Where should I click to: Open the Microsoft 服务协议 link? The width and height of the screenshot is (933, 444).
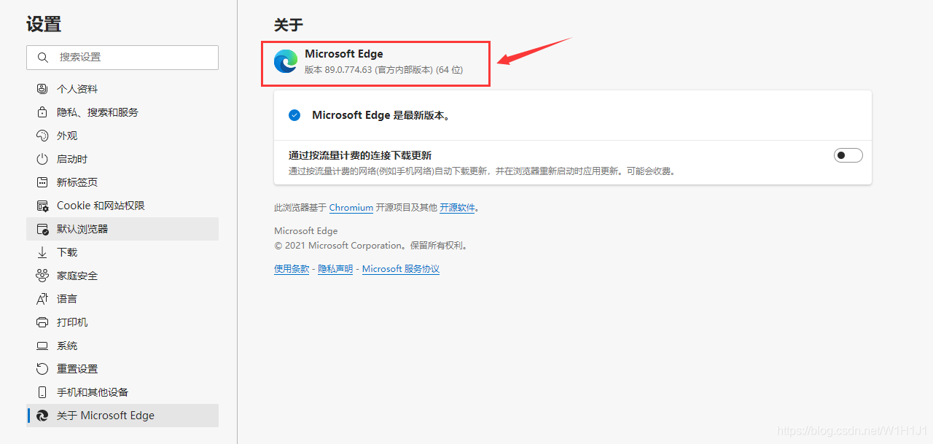401,269
